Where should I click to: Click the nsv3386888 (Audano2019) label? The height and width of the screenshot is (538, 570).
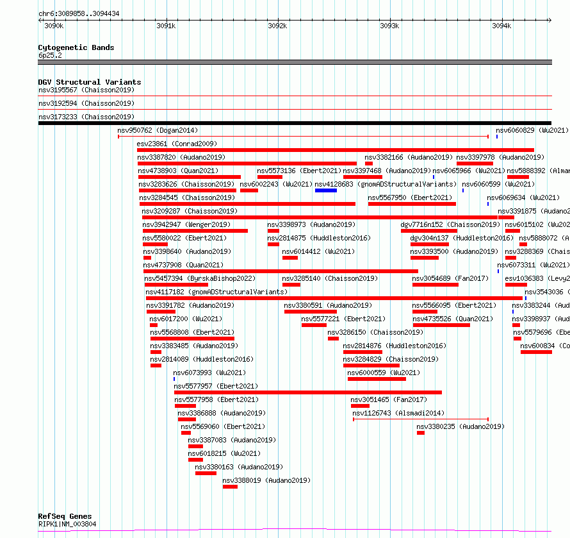click(222, 413)
